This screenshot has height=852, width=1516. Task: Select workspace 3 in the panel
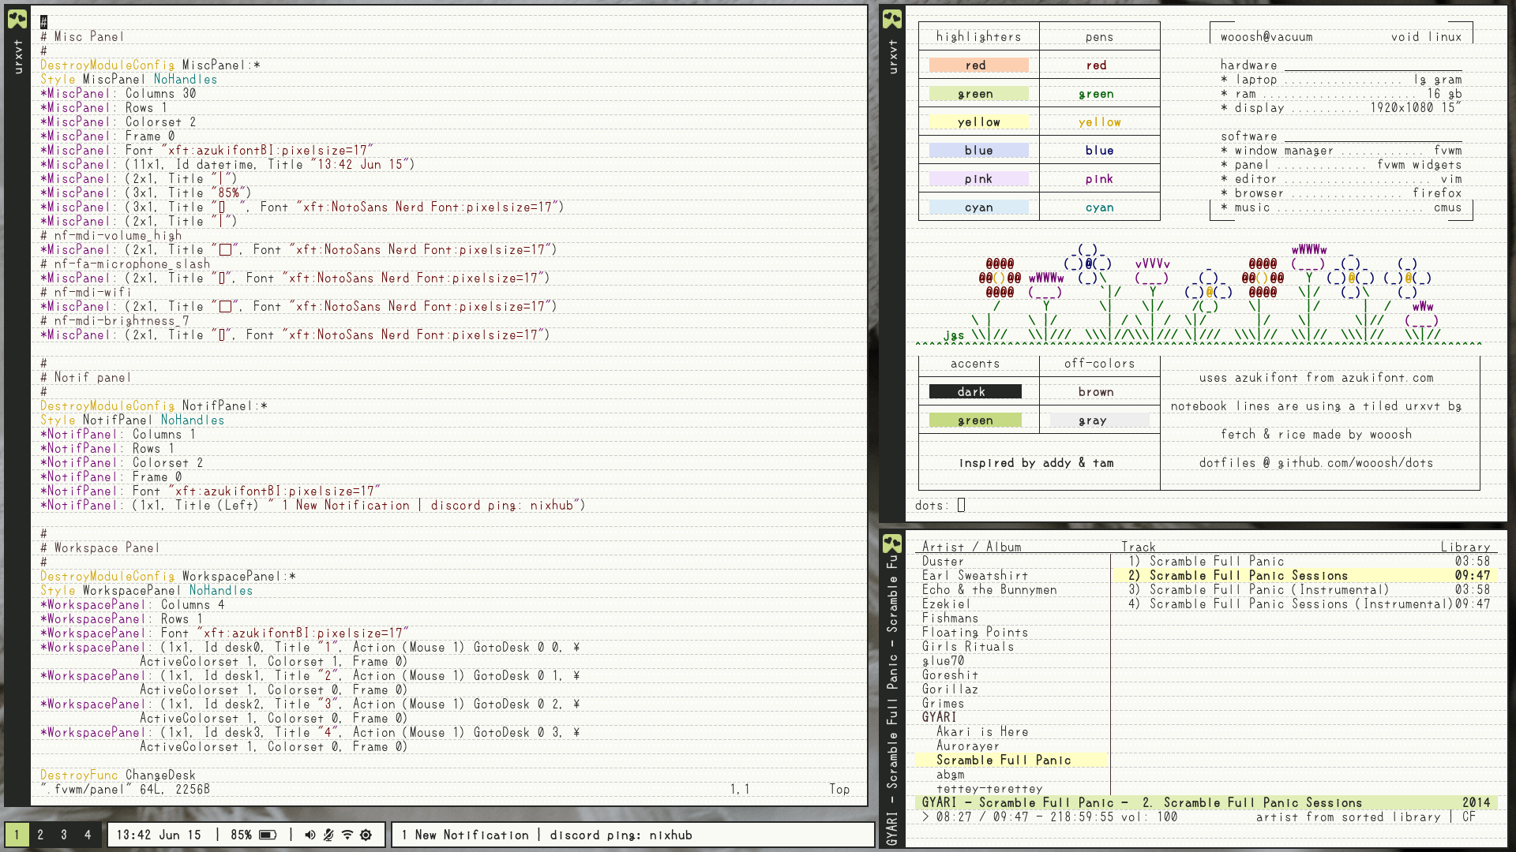pyautogui.click(x=64, y=835)
